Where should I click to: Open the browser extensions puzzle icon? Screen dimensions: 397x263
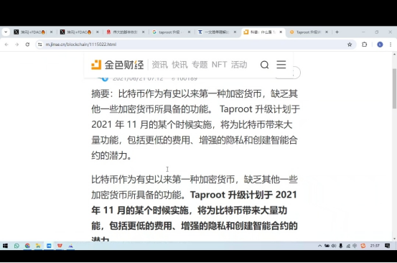[x=365, y=45]
